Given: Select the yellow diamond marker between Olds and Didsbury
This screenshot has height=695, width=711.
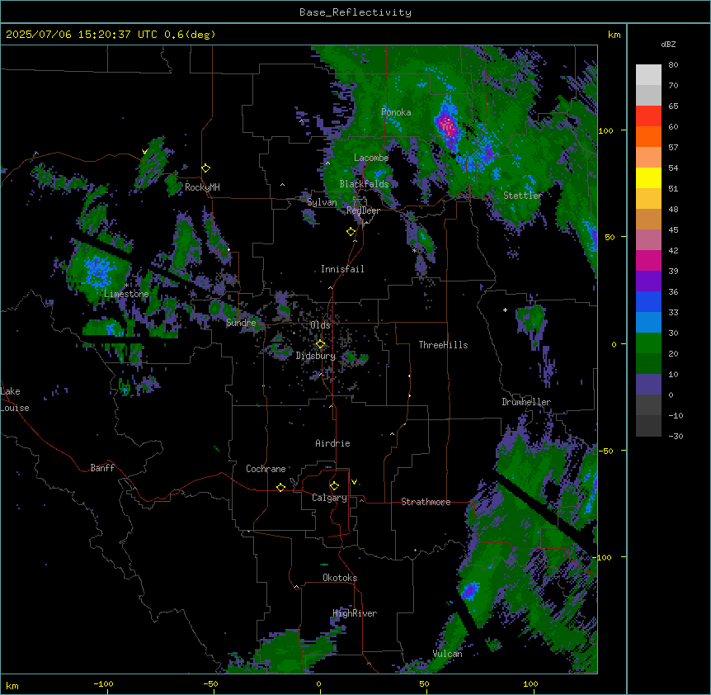Looking at the screenshot, I should [x=320, y=344].
